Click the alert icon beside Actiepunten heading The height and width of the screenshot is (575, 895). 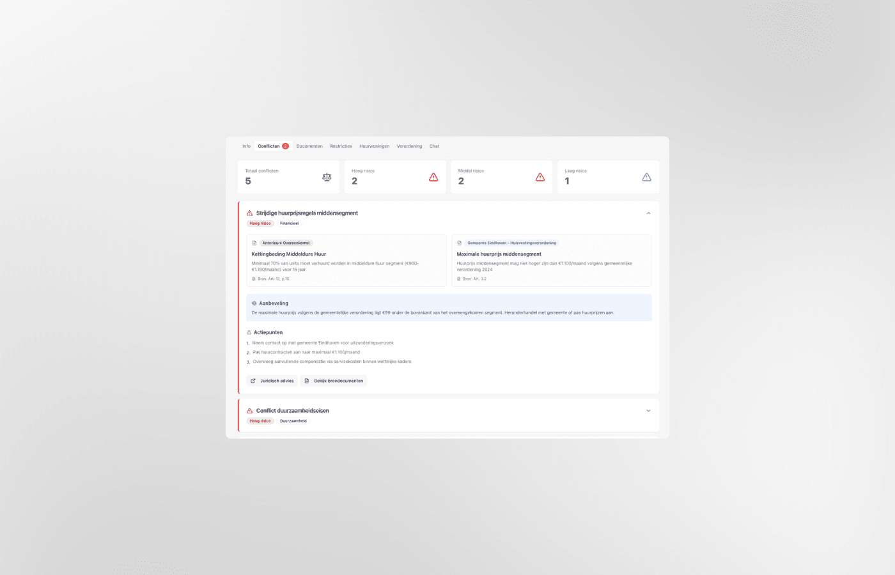(249, 332)
